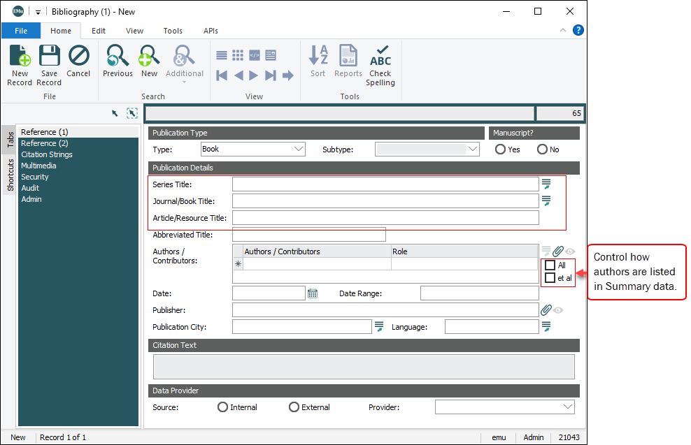Select Yes for Manuscript
Image resolution: width=691 pixels, height=445 pixels.
[501, 149]
